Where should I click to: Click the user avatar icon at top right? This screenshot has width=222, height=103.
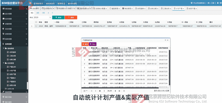click(x=218, y=3)
